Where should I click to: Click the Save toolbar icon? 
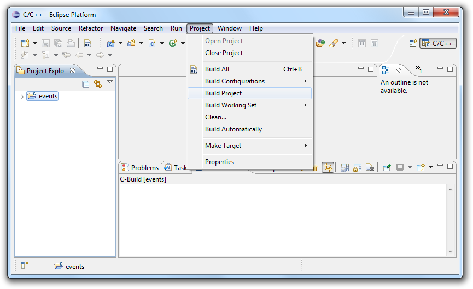click(45, 43)
